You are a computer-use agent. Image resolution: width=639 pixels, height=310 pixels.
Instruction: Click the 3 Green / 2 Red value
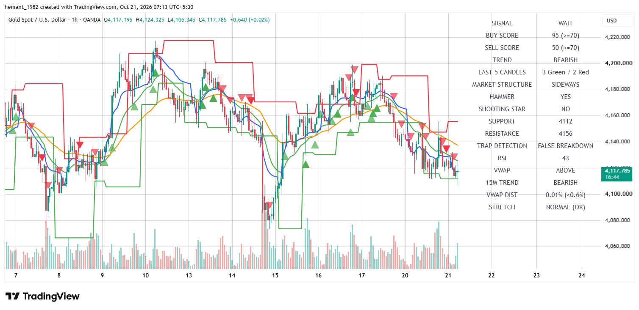pos(565,72)
